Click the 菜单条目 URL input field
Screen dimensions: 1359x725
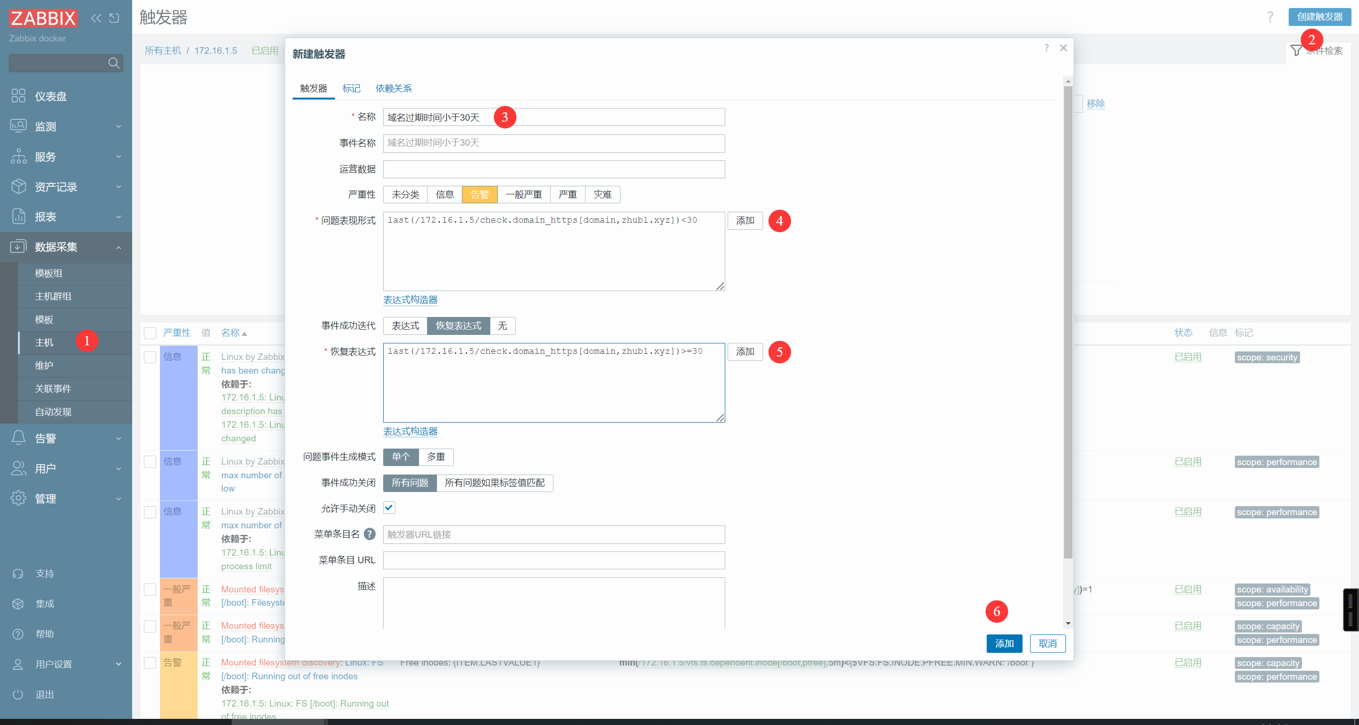point(554,560)
